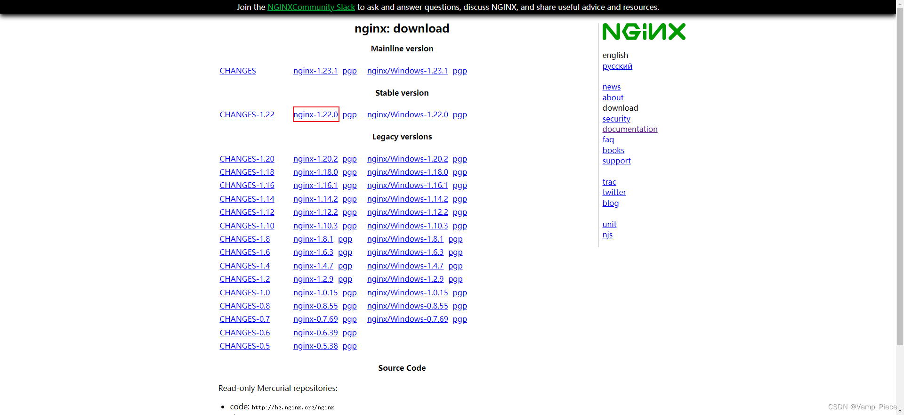Open CHANGES-1.22 stable changelog
The width and height of the screenshot is (904, 415).
[x=247, y=114]
